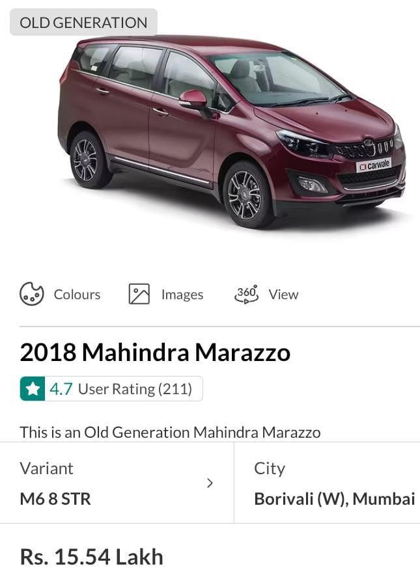Click the City label heading
The image size is (420, 575).
pyautogui.click(x=270, y=470)
